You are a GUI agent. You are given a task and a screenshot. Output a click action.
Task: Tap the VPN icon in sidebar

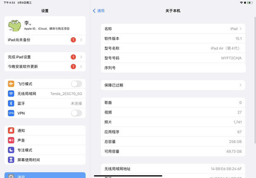pyautogui.click(x=11, y=113)
